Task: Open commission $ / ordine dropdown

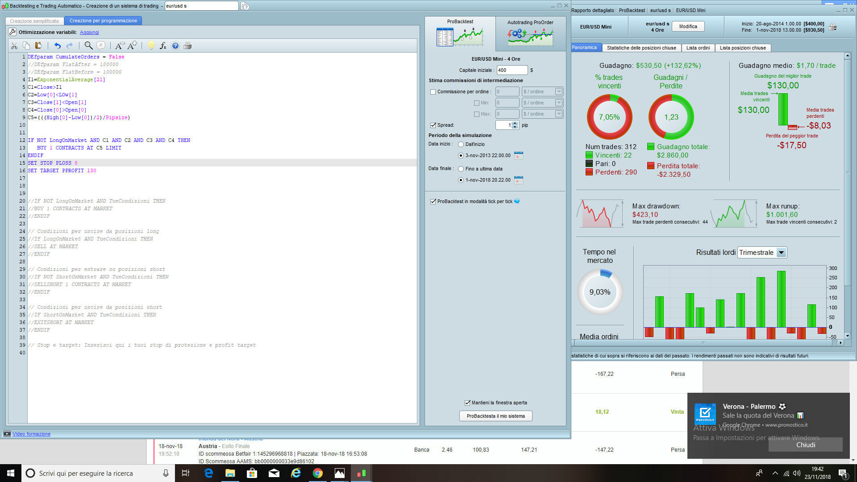Action: [558, 91]
